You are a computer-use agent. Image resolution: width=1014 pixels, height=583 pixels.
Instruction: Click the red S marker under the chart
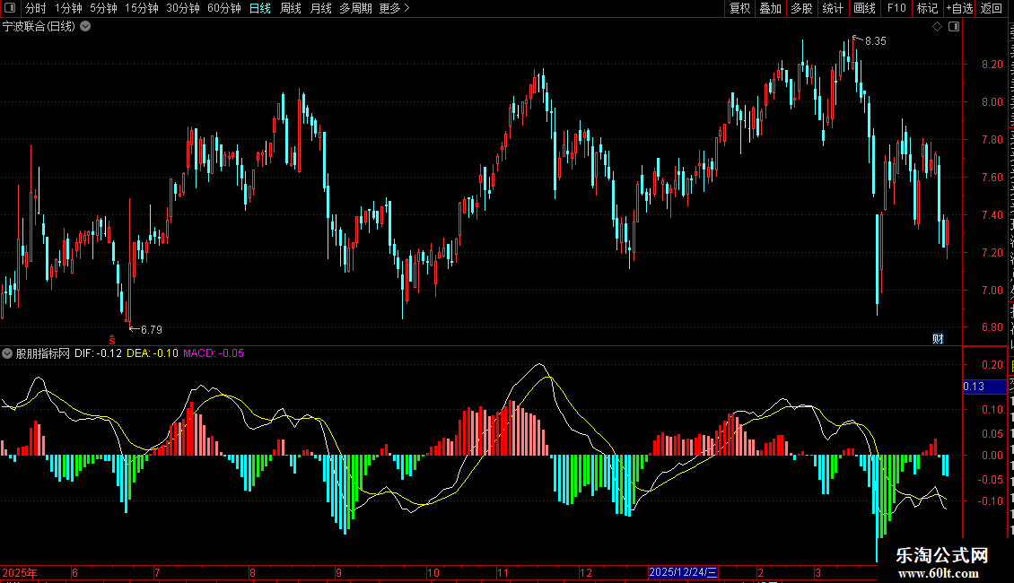(x=112, y=339)
